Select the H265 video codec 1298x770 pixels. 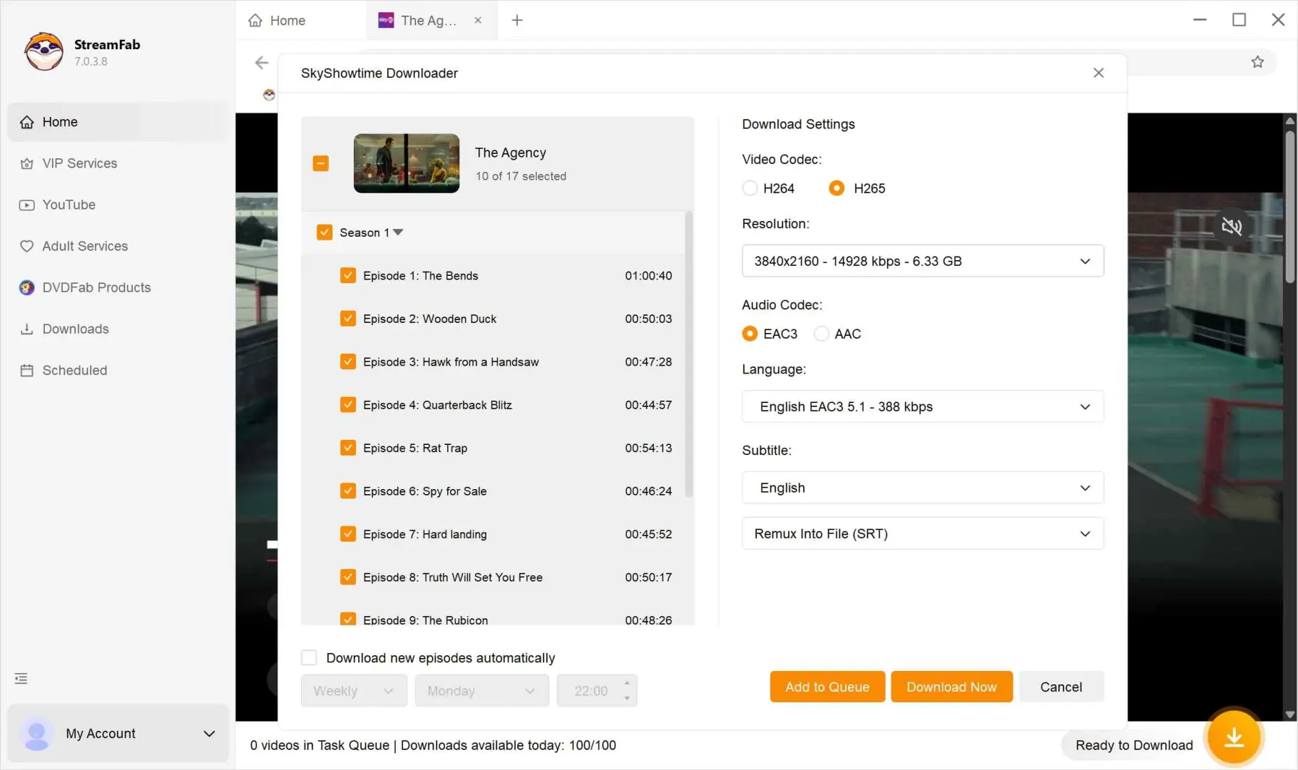click(837, 188)
